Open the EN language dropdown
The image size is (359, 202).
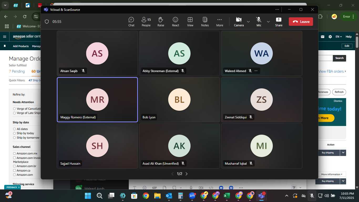(339, 37)
